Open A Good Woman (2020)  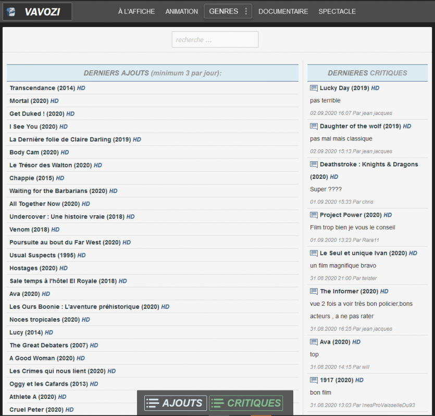click(47, 358)
